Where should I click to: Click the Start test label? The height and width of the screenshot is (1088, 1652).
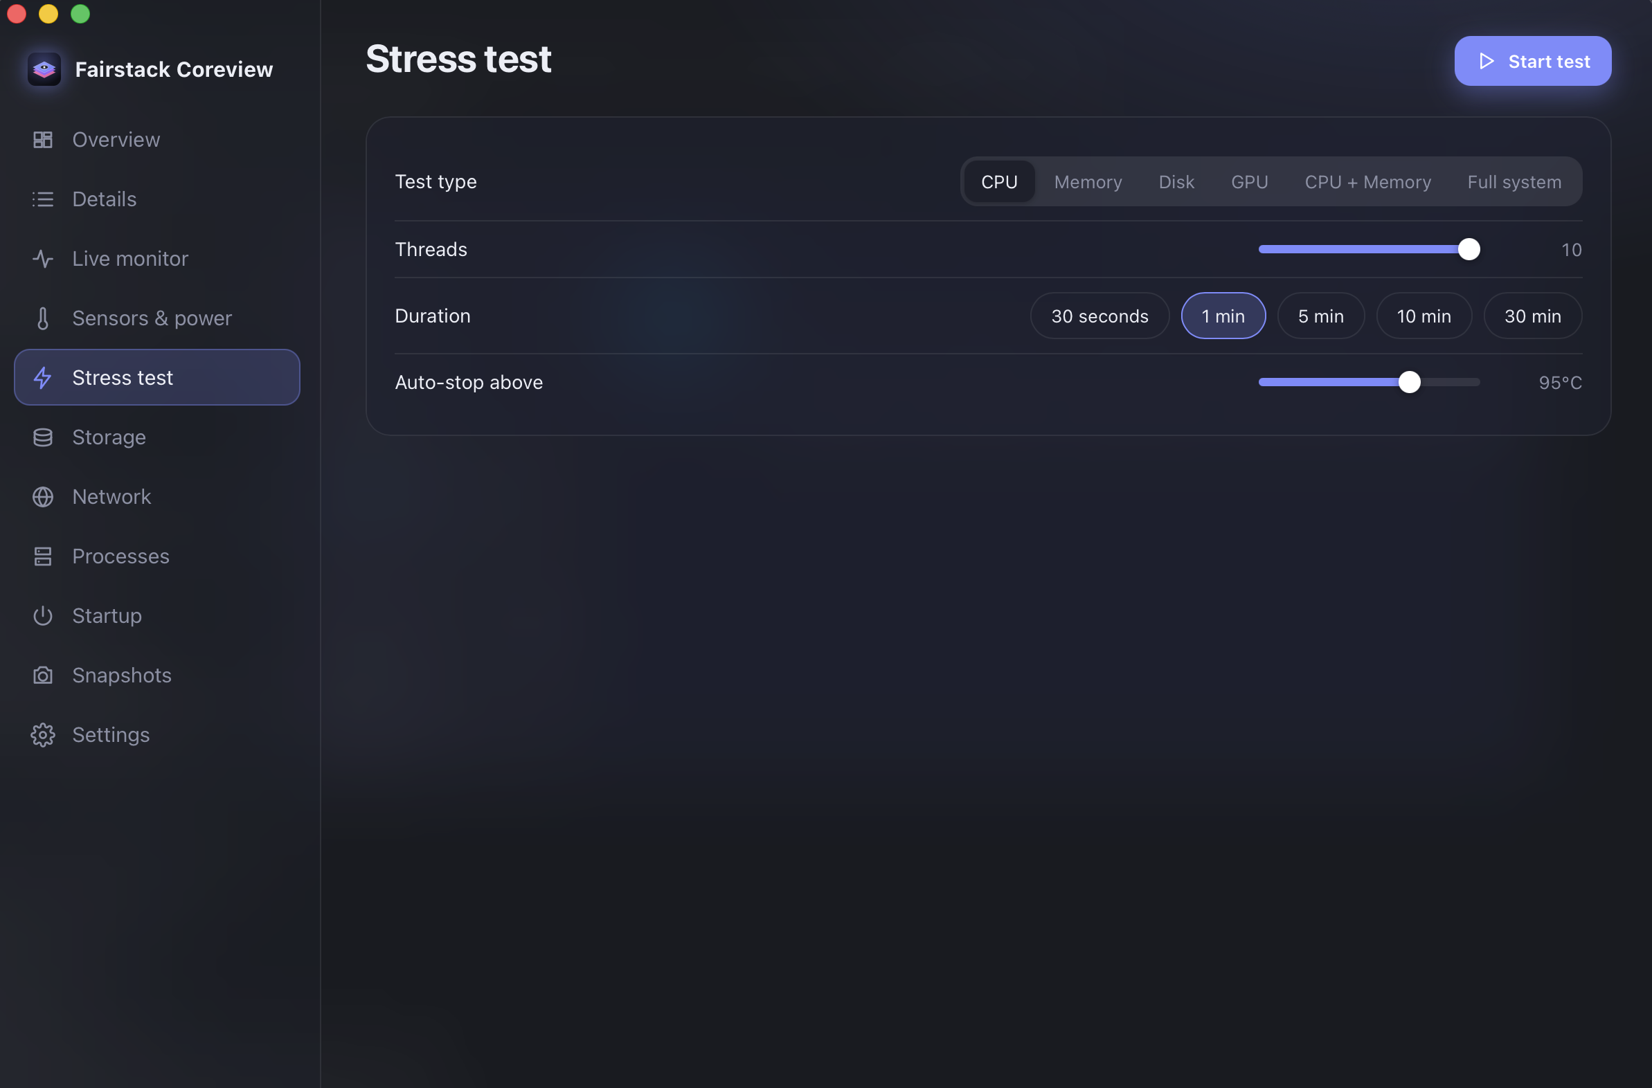(1549, 61)
